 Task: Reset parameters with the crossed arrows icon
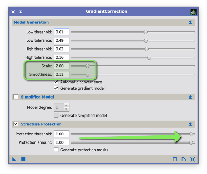pos(192,159)
